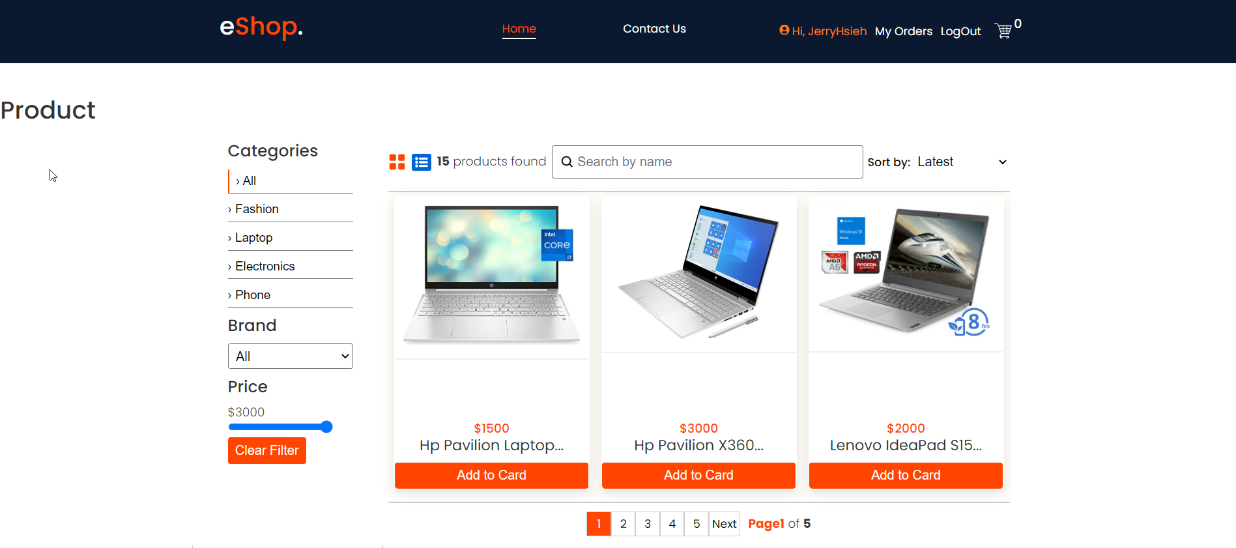1236x548 pixels.
Task: Click the eShop logo
Action: tap(261, 27)
